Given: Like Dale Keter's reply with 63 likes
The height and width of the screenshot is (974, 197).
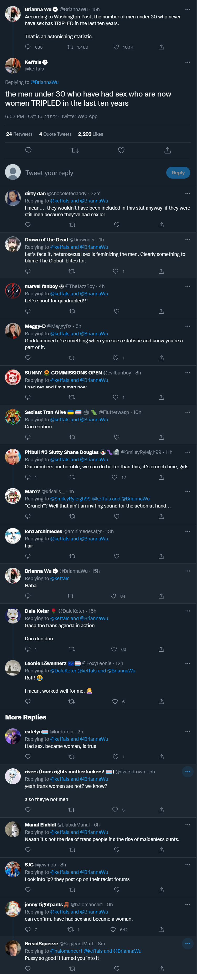Looking at the screenshot, I should coord(114,649).
